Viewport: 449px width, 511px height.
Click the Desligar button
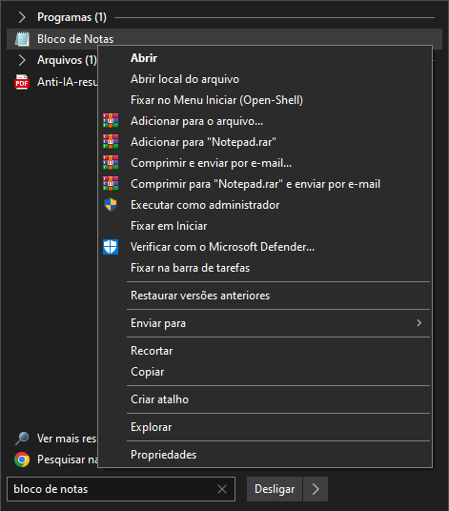[275, 489]
